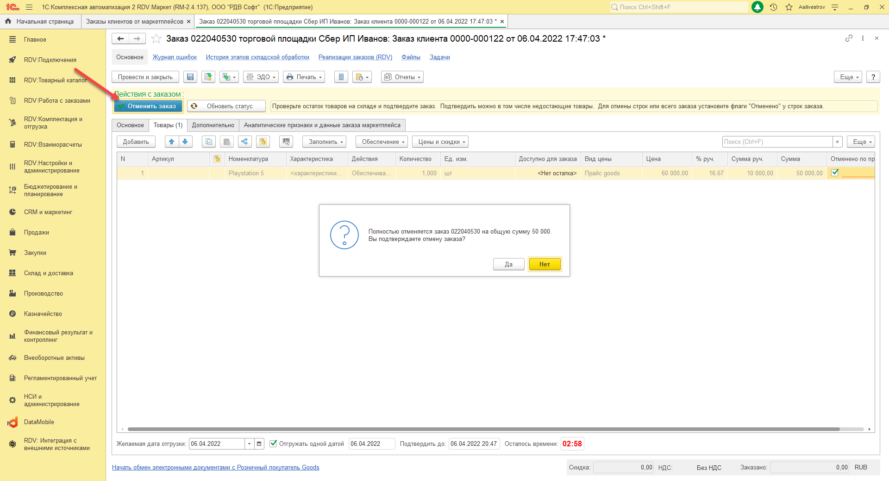Click the split row icon in table toolbar
Screen dimensions: 889x481
[245, 142]
